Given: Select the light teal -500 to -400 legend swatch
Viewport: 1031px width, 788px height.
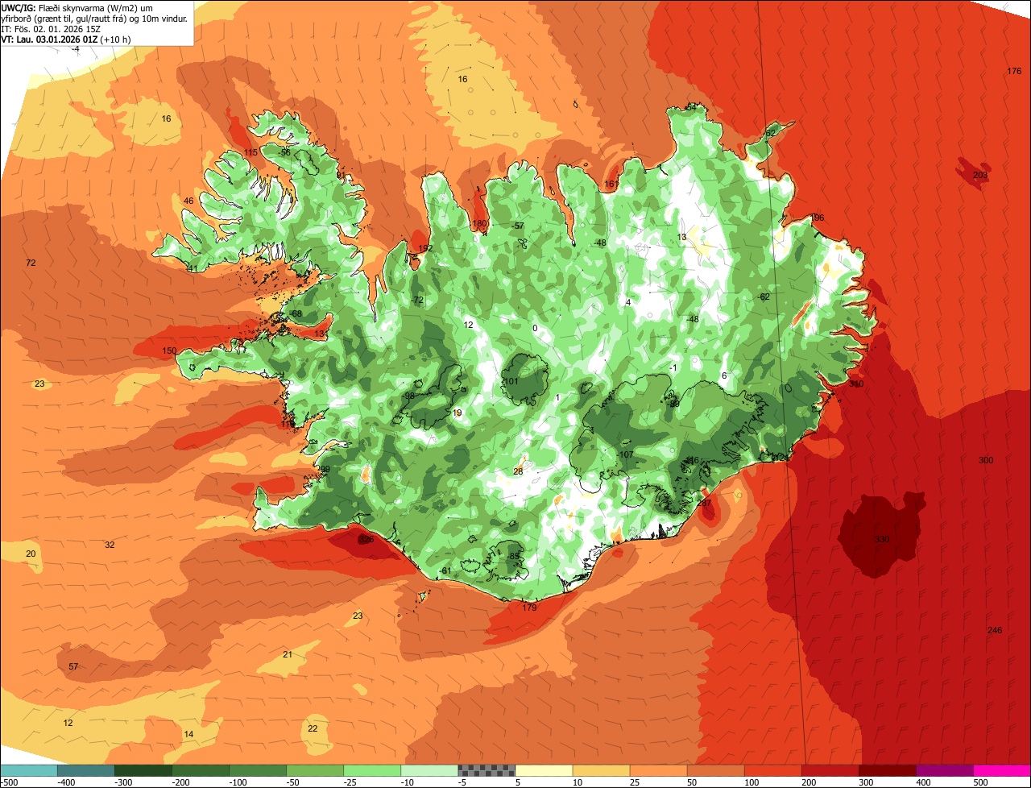Looking at the screenshot, I should point(28,770).
